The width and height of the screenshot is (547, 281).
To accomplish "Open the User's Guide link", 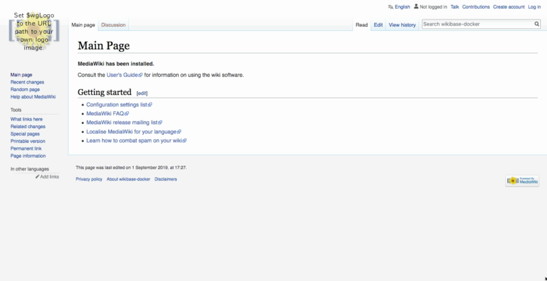I will [124, 75].
